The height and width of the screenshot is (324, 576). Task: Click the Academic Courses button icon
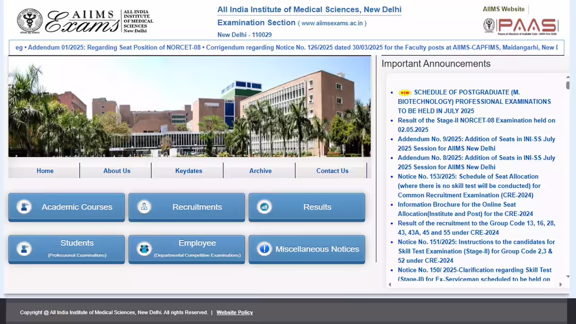[x=24, y=207]
